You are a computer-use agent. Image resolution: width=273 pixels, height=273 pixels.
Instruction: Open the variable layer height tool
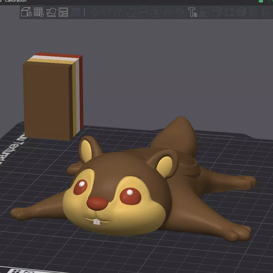point(76,12)
